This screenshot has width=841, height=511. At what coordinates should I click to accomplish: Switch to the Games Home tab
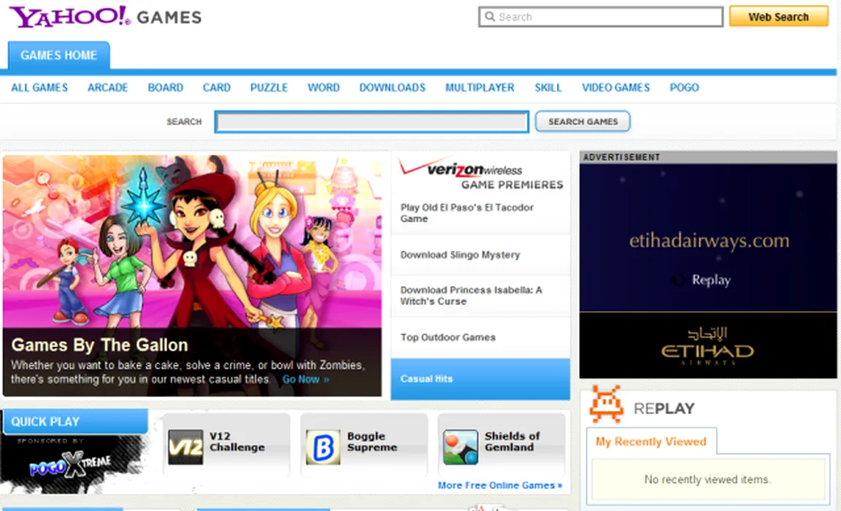pos(58,55)
